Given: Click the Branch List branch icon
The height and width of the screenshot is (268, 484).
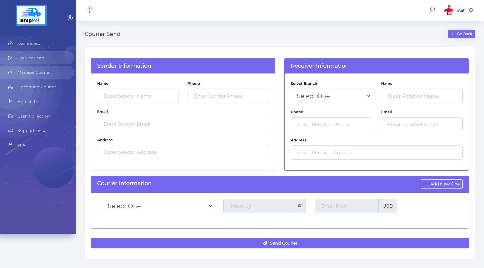Looking at the screenshot, I should [x=10, y=101].
